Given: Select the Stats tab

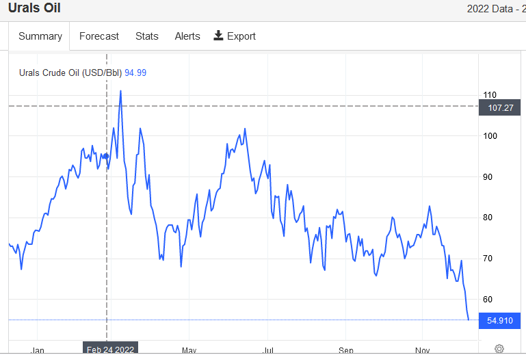Looking at the screenshot, I should point(146,36).
